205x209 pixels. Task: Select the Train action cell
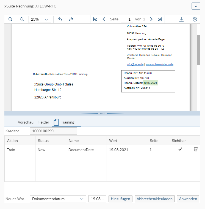coord(20,150)
